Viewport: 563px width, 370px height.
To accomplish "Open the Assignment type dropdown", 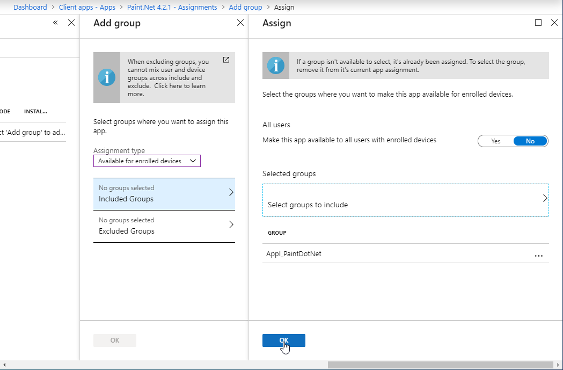I will 147,161.
